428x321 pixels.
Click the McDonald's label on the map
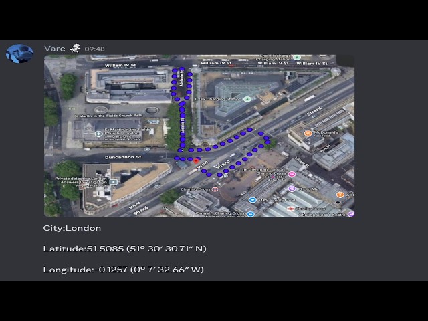click(326, 132)
